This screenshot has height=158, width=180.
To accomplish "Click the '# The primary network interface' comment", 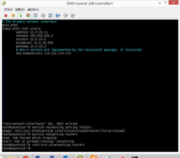I will [x=29, y=21].
